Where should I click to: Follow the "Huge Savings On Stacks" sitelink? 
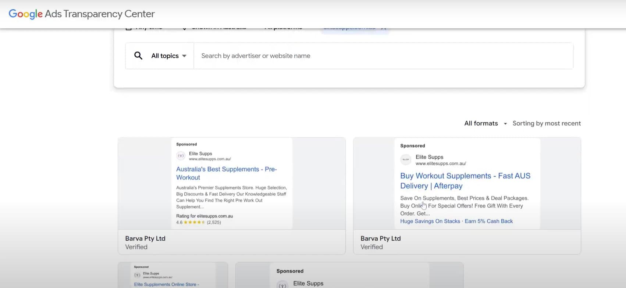(x=430, y=221)
